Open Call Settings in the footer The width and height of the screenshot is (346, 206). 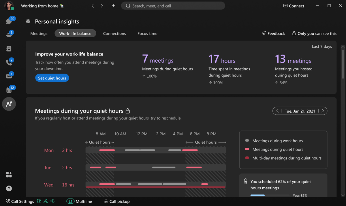[20, 201]
